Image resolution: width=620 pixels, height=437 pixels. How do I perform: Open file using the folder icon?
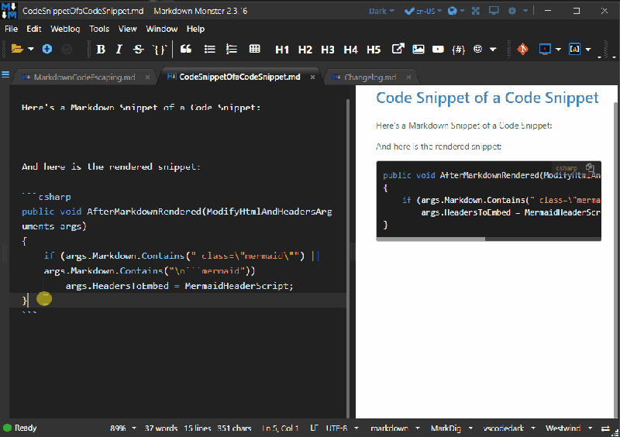coord(17,49)
